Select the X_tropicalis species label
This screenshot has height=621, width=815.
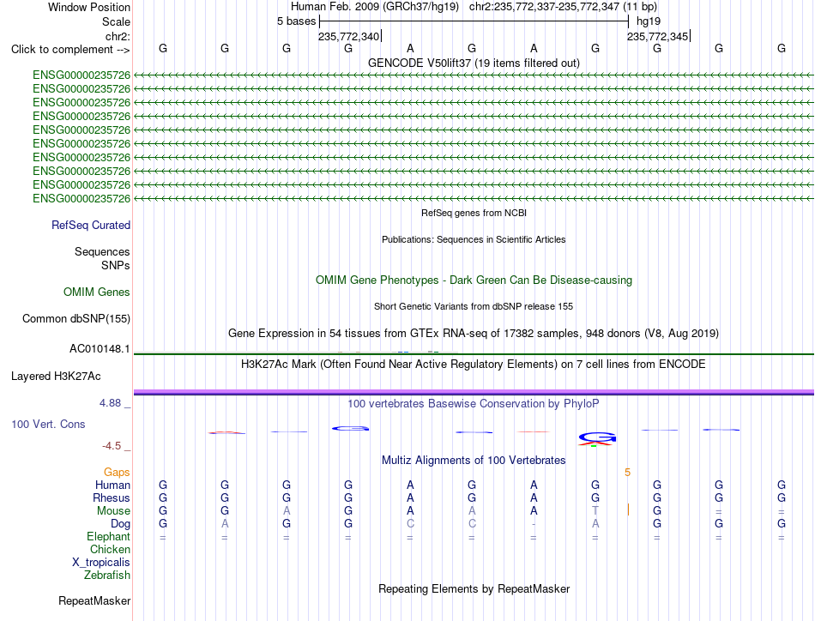click(101, 563)
